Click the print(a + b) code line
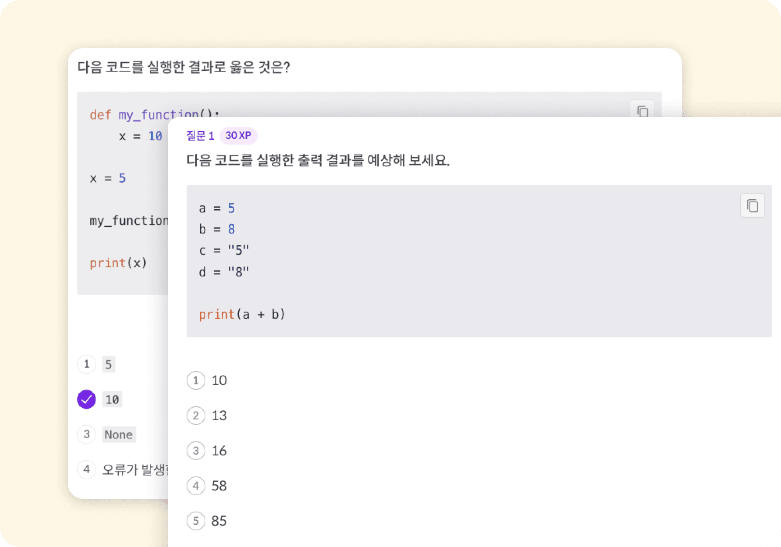This screenshot has height=547, width=781. [x=242, y=314]
